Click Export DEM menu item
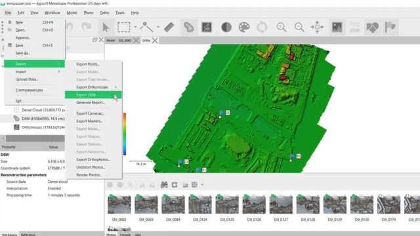 [93, 94]
